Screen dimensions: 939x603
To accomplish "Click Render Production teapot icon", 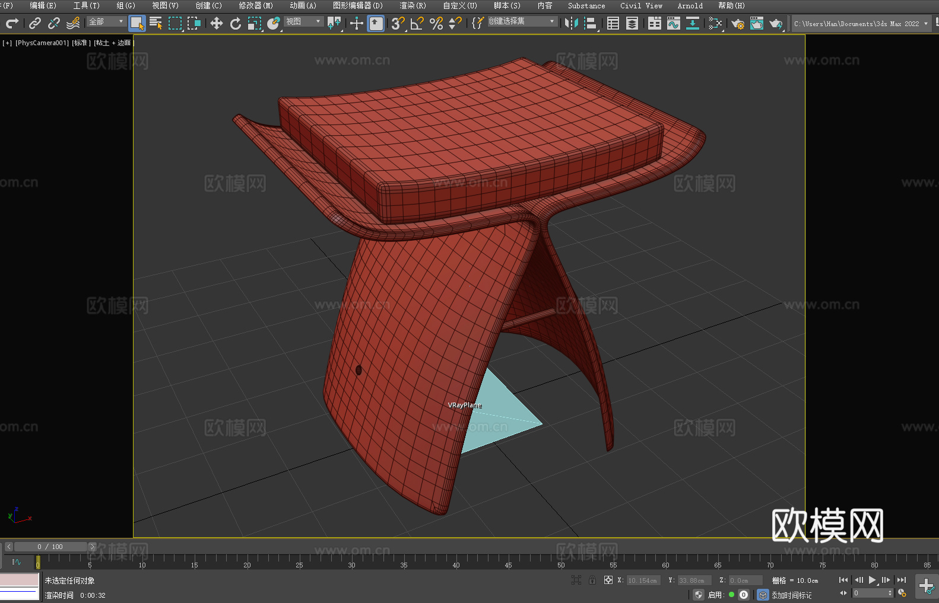I will click(776, 23).
